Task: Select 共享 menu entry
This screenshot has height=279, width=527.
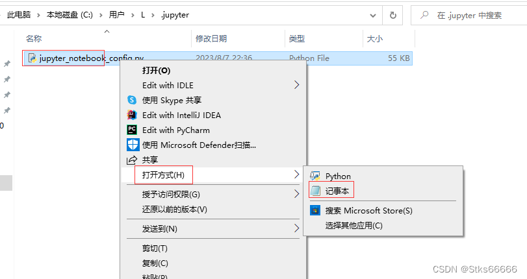Action: pos(150,160)
